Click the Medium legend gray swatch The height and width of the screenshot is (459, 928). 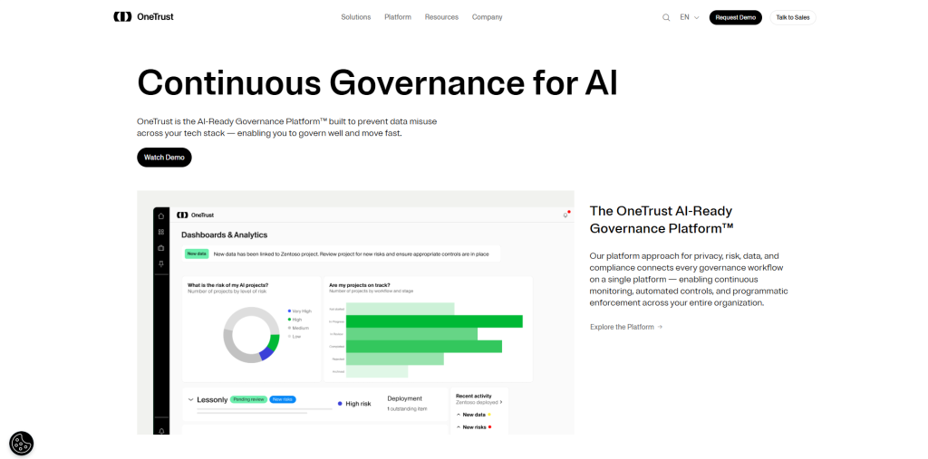click(x=289, y=328)
